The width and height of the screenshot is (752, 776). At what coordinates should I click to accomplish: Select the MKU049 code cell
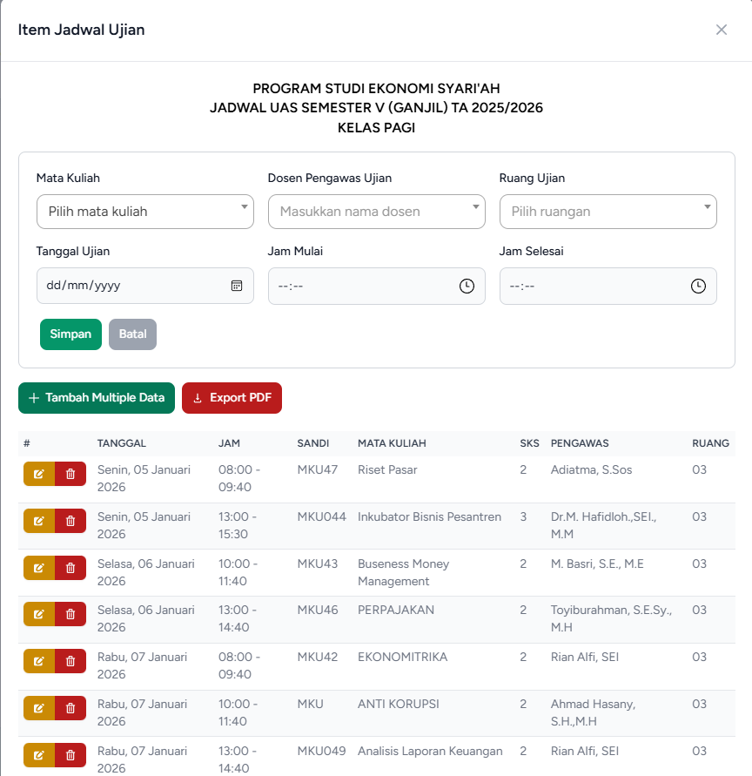321,751
